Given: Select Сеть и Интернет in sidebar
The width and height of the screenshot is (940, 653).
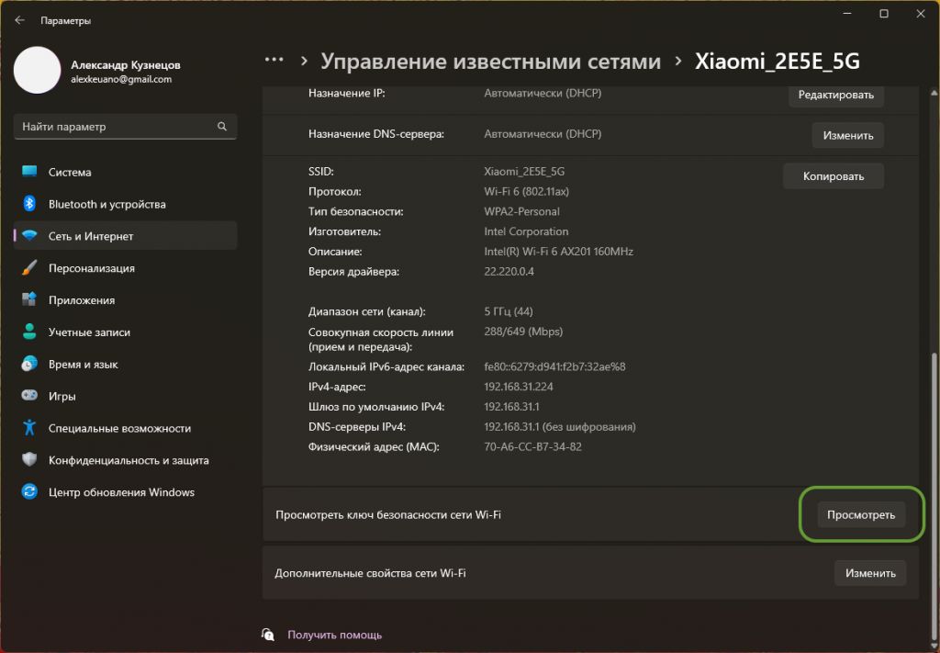Looking at the screenshot, I should 91,236.
